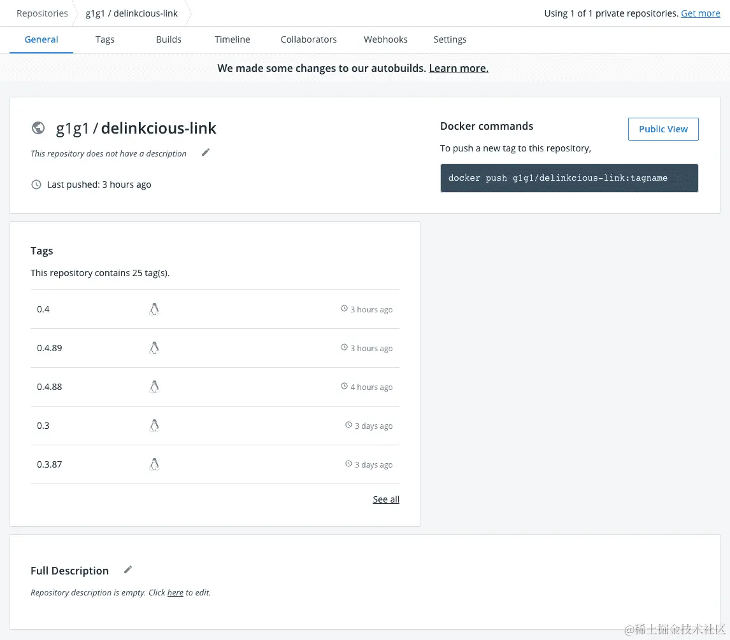Click the 3 days ago timestamp for tag 0.3
This screenshot has height=640, width=730.
(373, 426)
